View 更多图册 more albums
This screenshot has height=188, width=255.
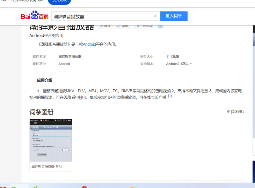pos(236,112)
